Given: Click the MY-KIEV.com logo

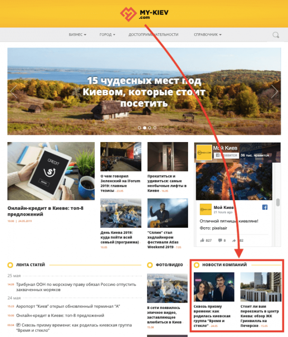Looking at the screenshot, I should [x=144, y=14].
